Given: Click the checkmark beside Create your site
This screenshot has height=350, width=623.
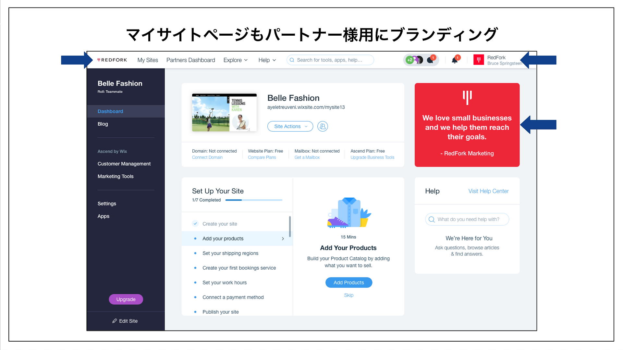Looking at the screenshot, I should 195,224.
